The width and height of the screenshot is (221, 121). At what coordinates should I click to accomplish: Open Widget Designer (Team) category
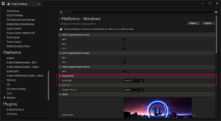point(18,46)
